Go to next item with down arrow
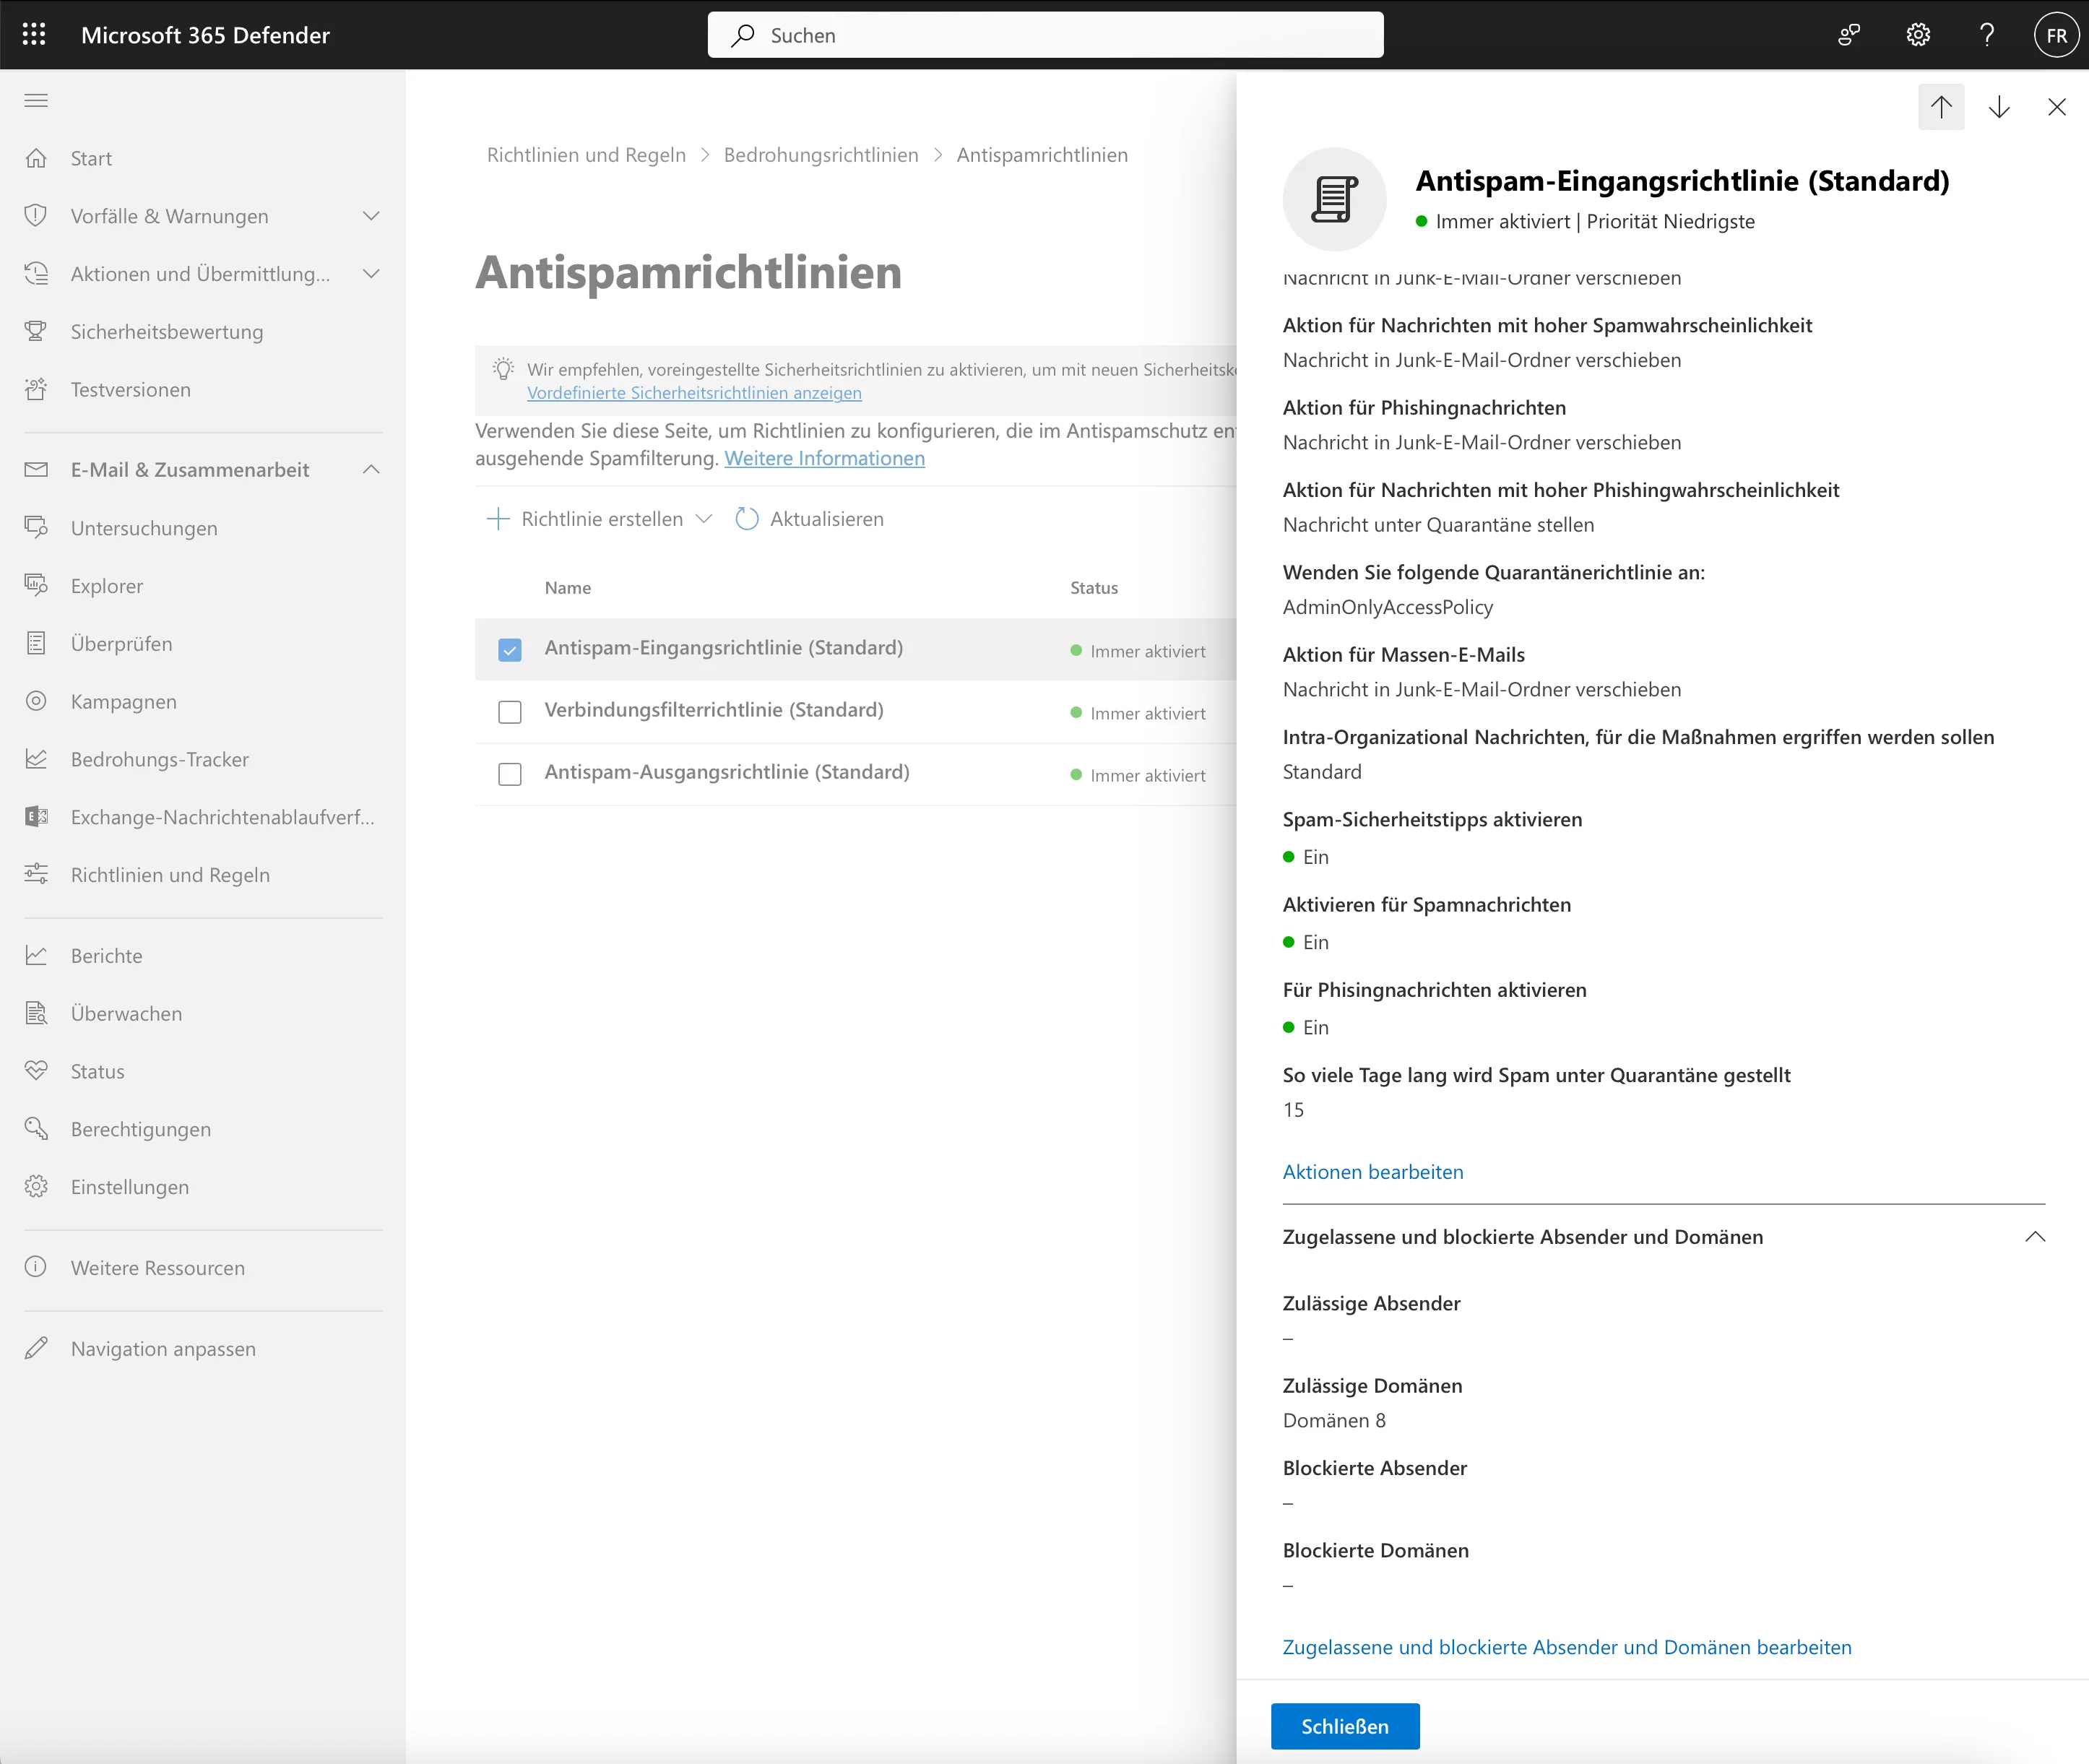The height and width of the screenshot is (1764, 2089). (x=1999, y=107)
